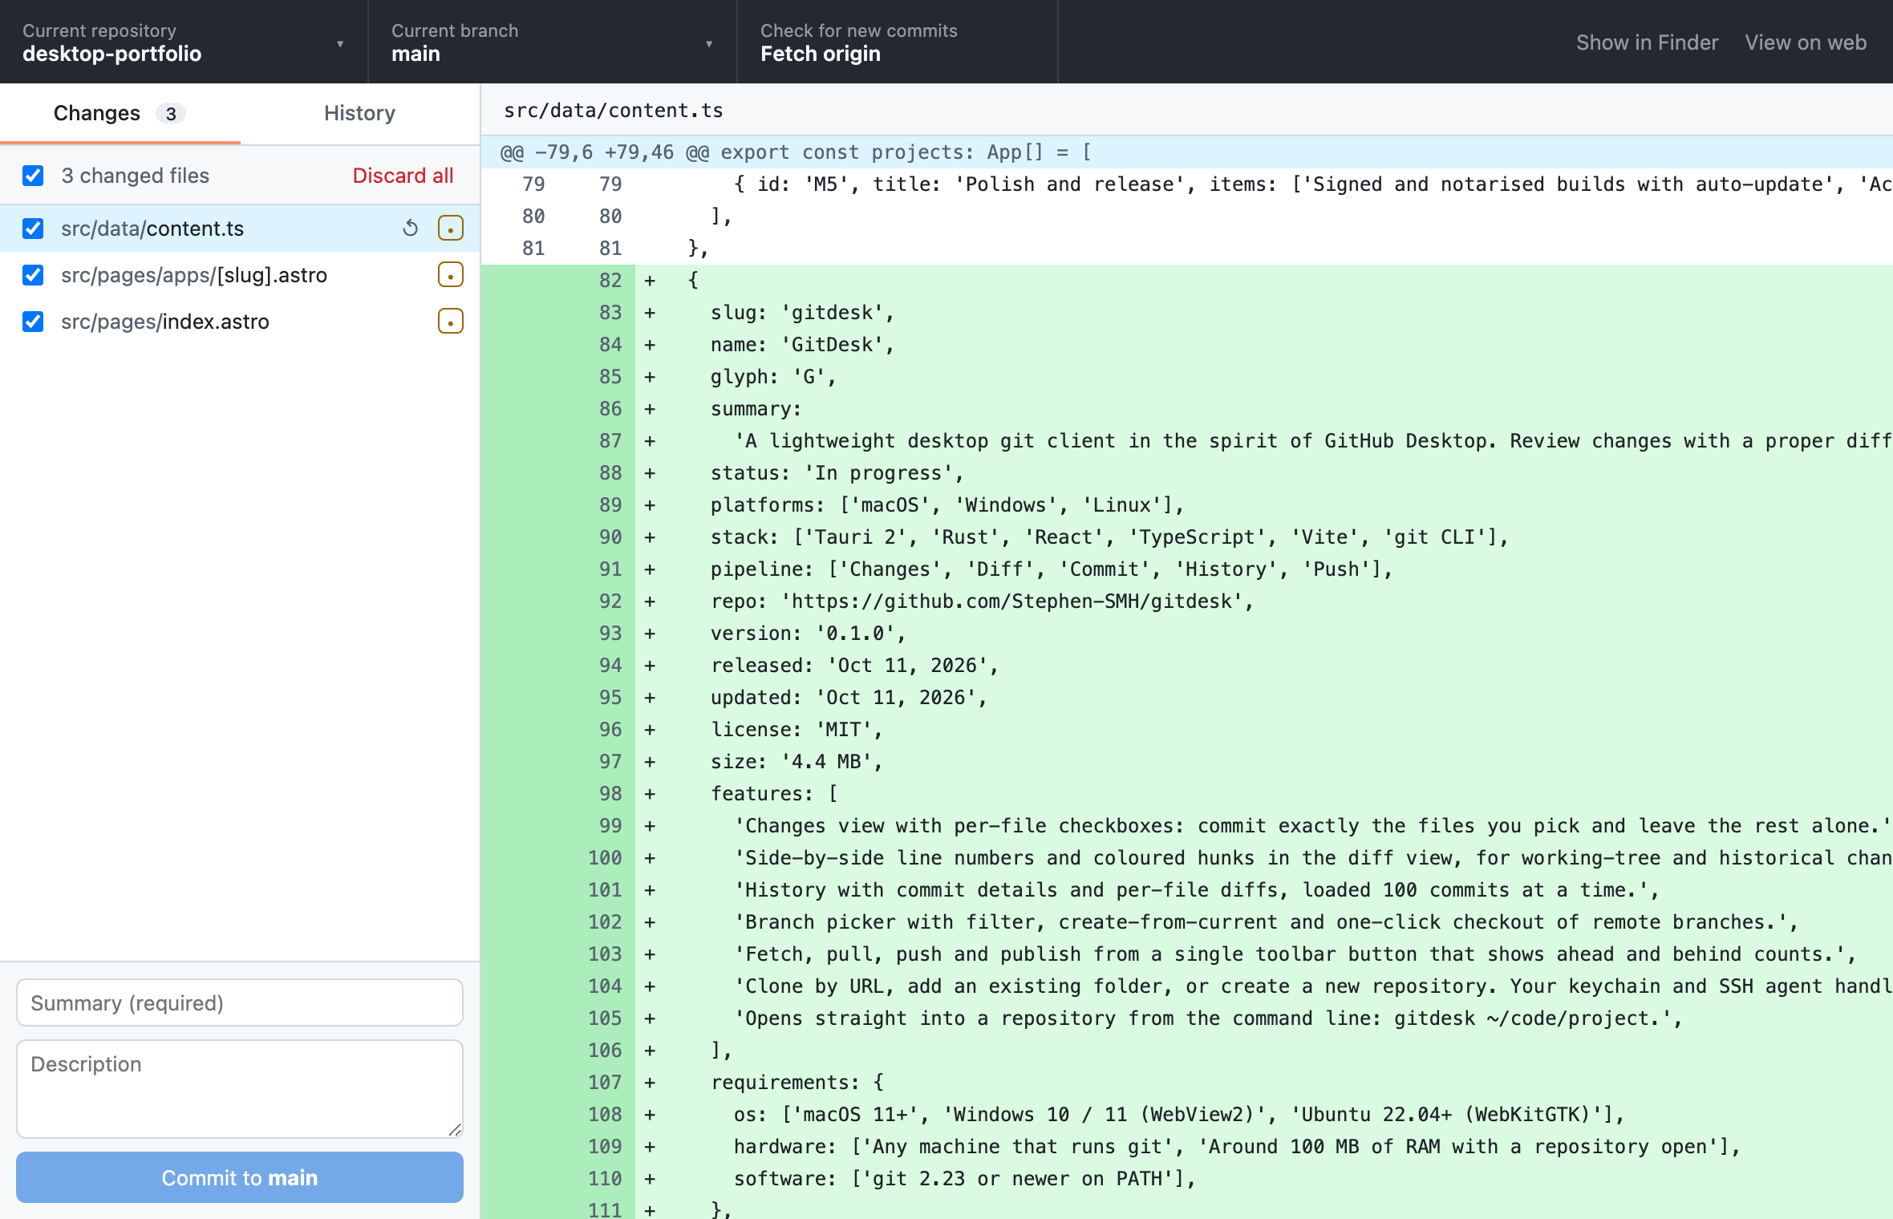Screen dimensions: 1893x1219
Task: Select the src/data/content.ts file row
Action: tap(240, 229)
